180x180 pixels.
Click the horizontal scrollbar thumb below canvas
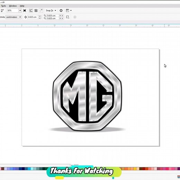pos(76,165)
